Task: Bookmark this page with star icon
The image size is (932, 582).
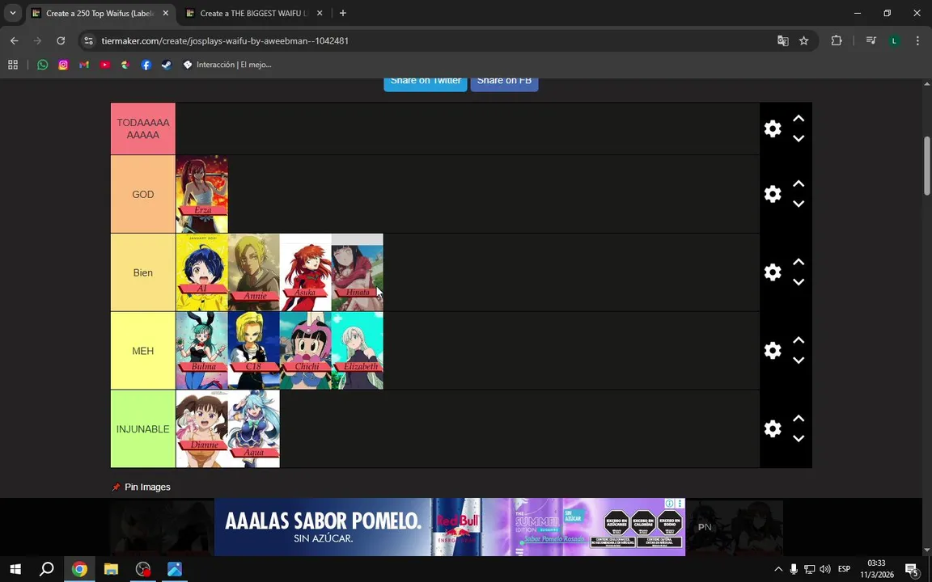Action: [803, 41]
